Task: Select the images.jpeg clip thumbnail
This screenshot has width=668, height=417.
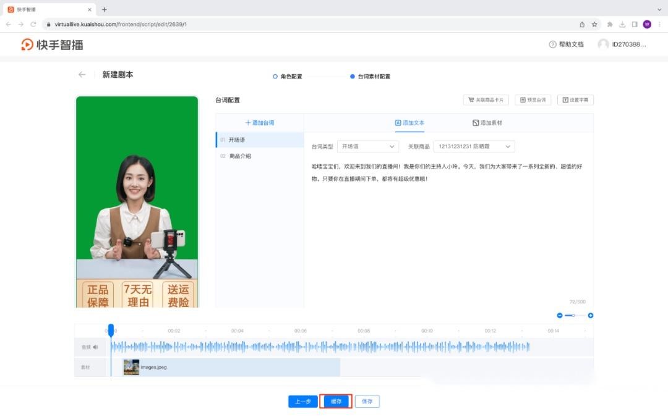Action: (x=131, y=367)
